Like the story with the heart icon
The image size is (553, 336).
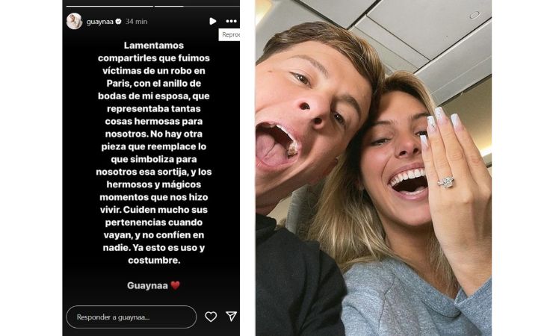point(211,317)
